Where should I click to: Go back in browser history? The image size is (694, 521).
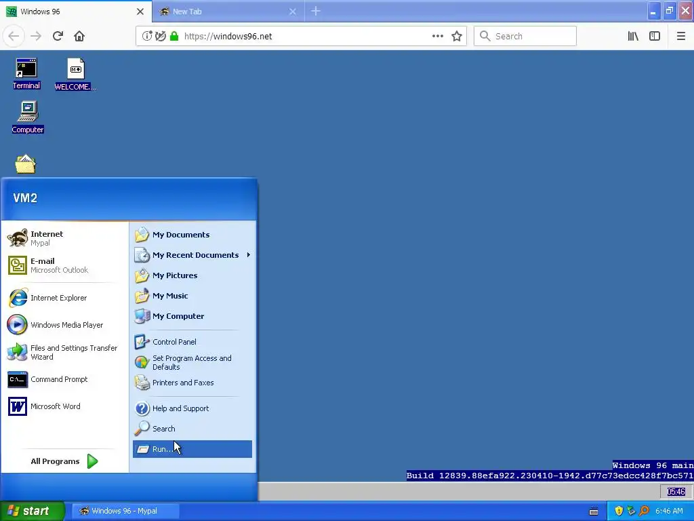click(14, 36)
